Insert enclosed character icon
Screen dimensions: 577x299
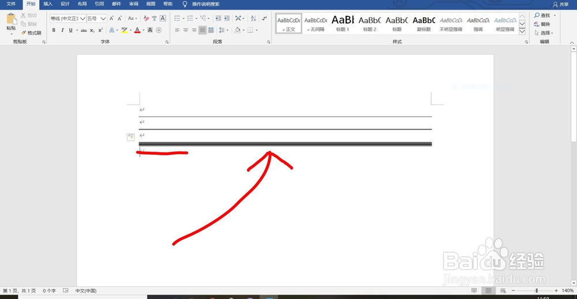coord(159,30)
